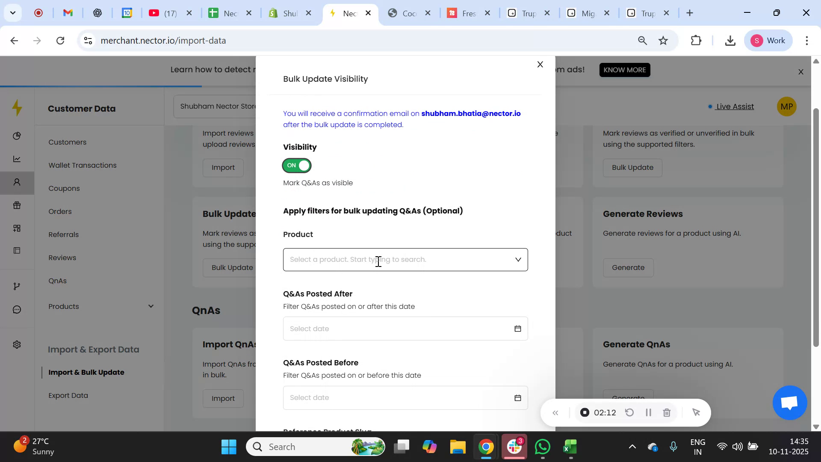
Task: Click the integrations branch icon in sidebar
Action: pyautogui.click(x=17, y=286)
